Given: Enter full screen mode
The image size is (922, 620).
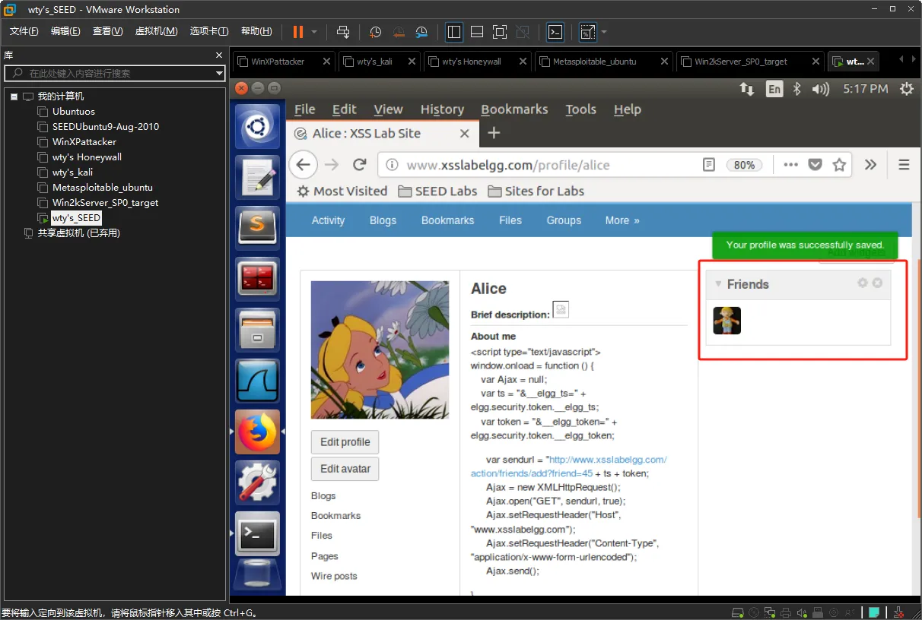Looking at the screenshot, I should [x=500, y=31].
